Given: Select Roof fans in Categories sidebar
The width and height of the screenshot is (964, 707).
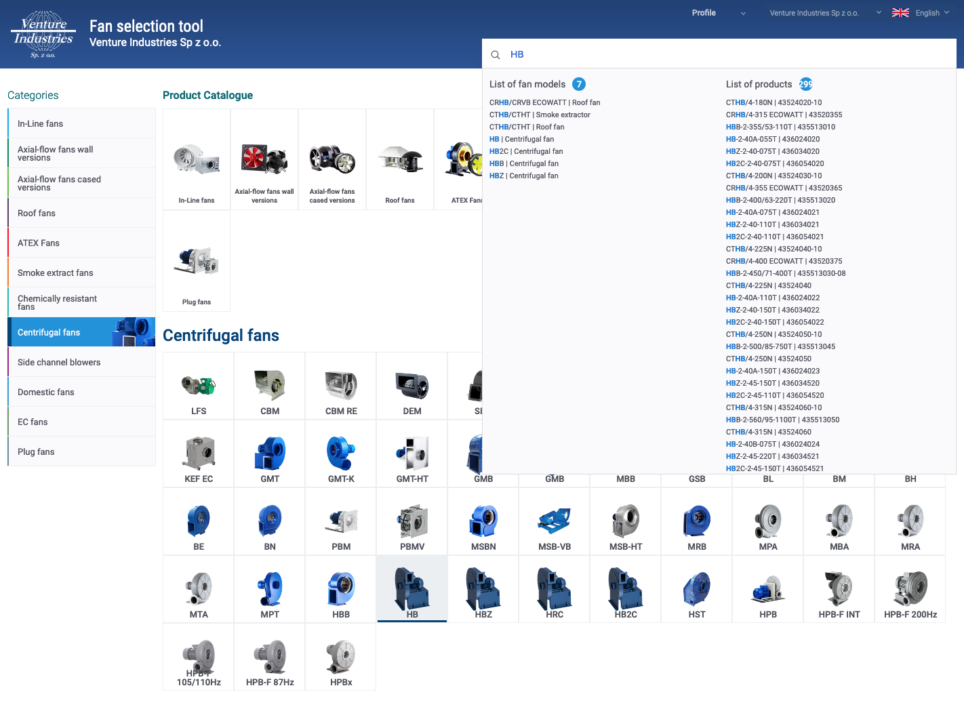Looking at the screenshot, I should tap(81, 213).
